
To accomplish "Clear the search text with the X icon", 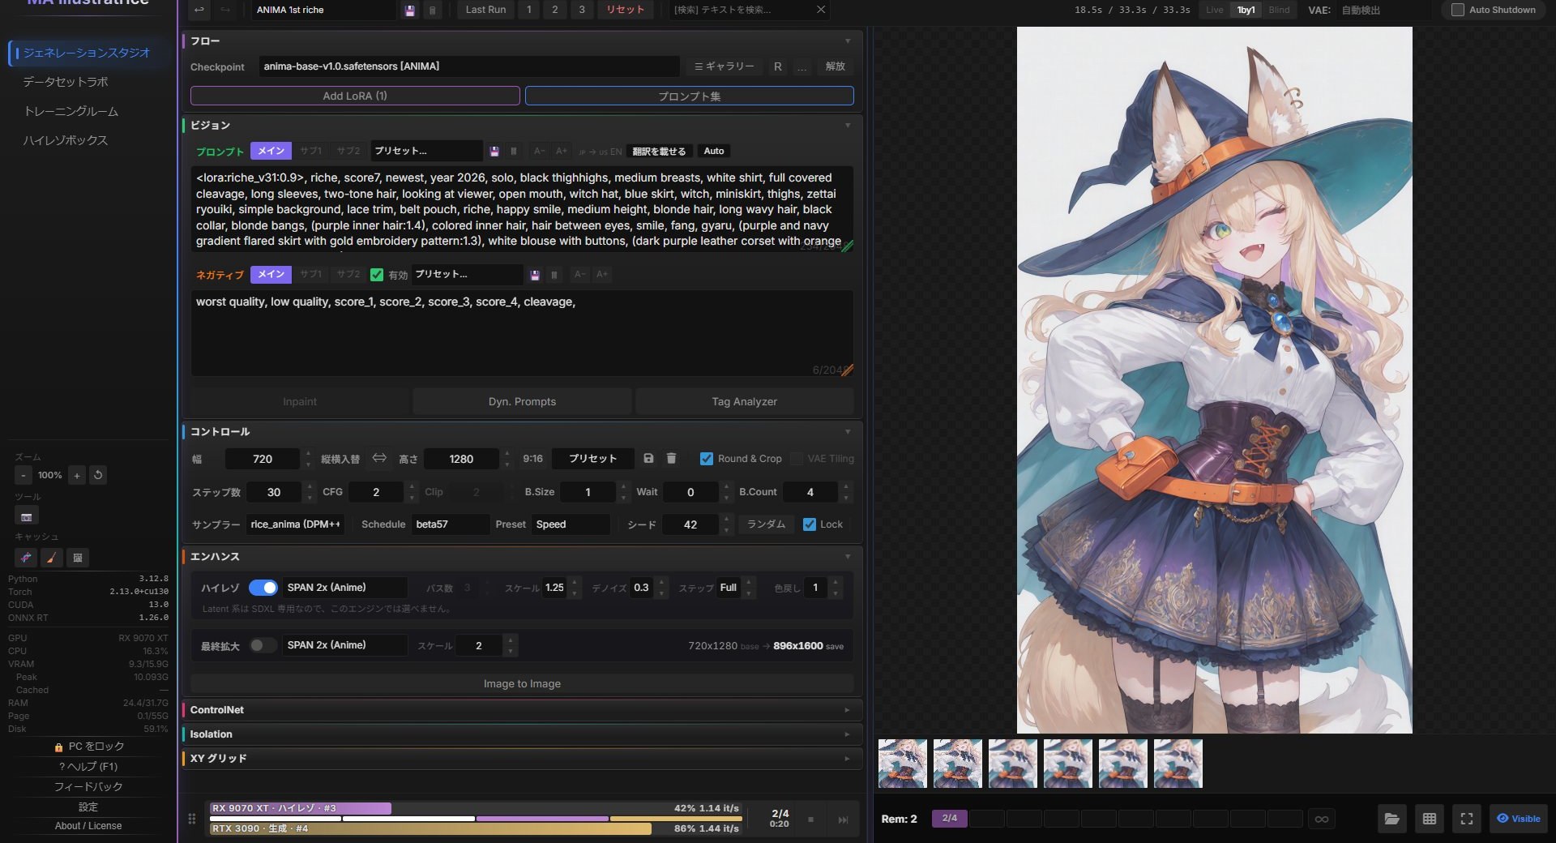I will tap(821, 10).
